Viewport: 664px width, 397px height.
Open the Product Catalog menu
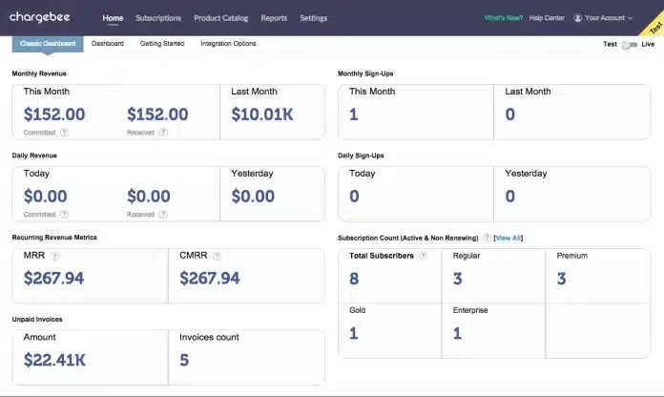221,18
